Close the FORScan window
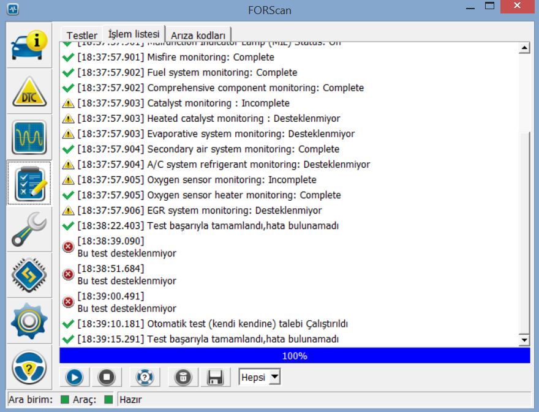Screen dimensions: 539x412 pos(518,6)
